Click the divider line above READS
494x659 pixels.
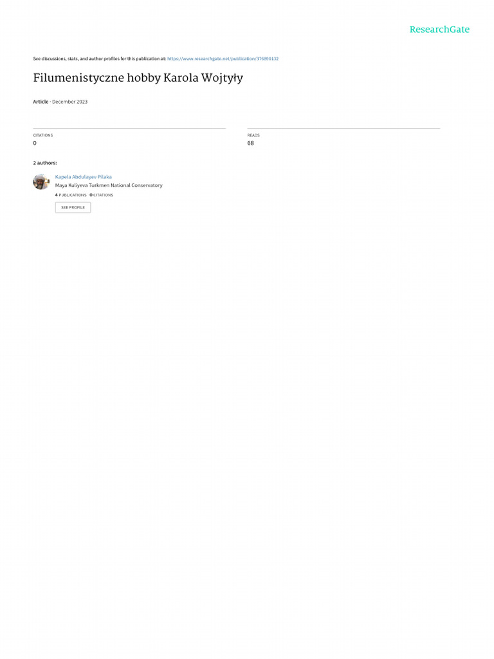pyautogui.click(x=343, y=128)
